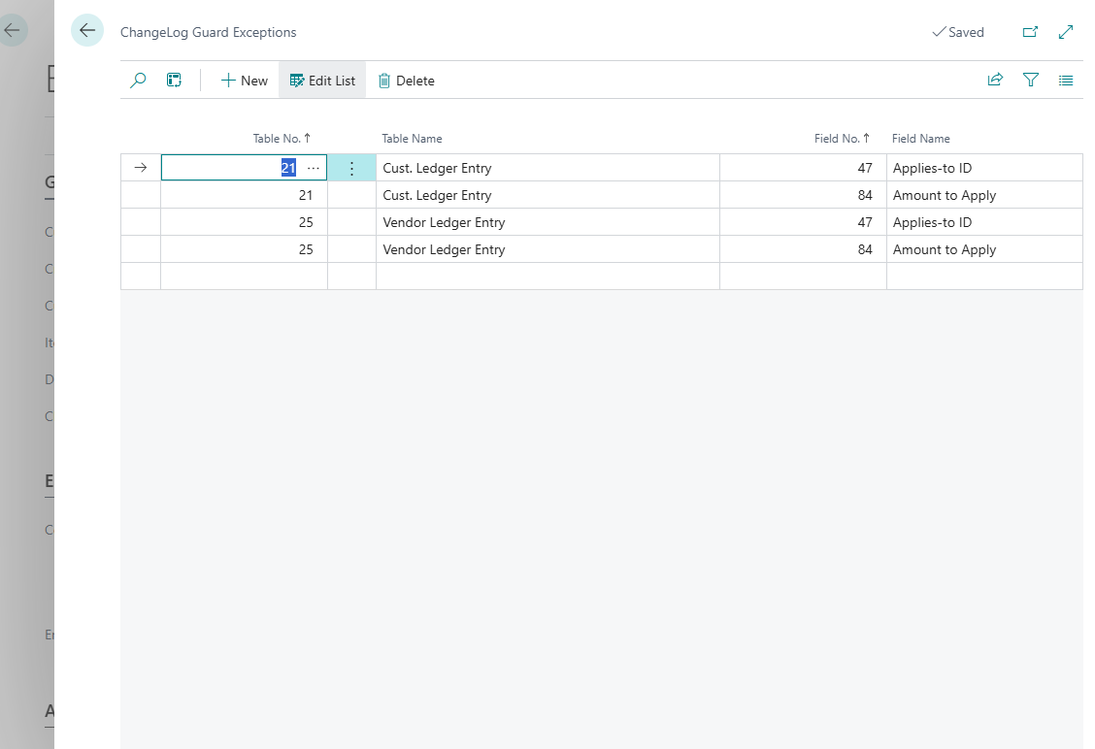Viewport: 1095px width, 749px height.
Task: Click the back arrow beside ChangeLog Guard Exceptions
Action: coord(87,31)
